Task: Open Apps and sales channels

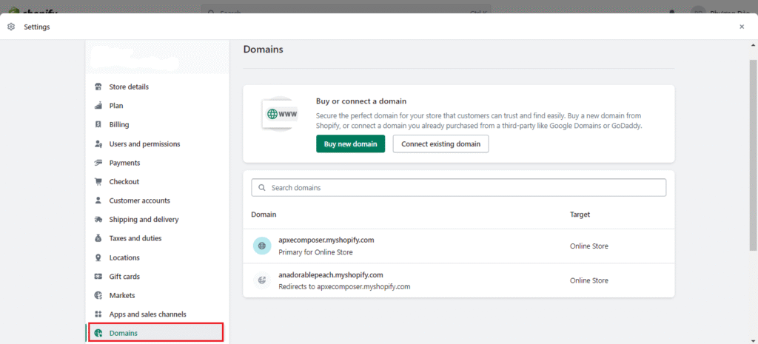Action: coord(147,314)
